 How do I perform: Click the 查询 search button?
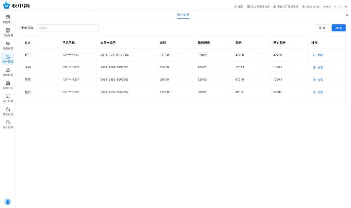[x=338, y=28]
